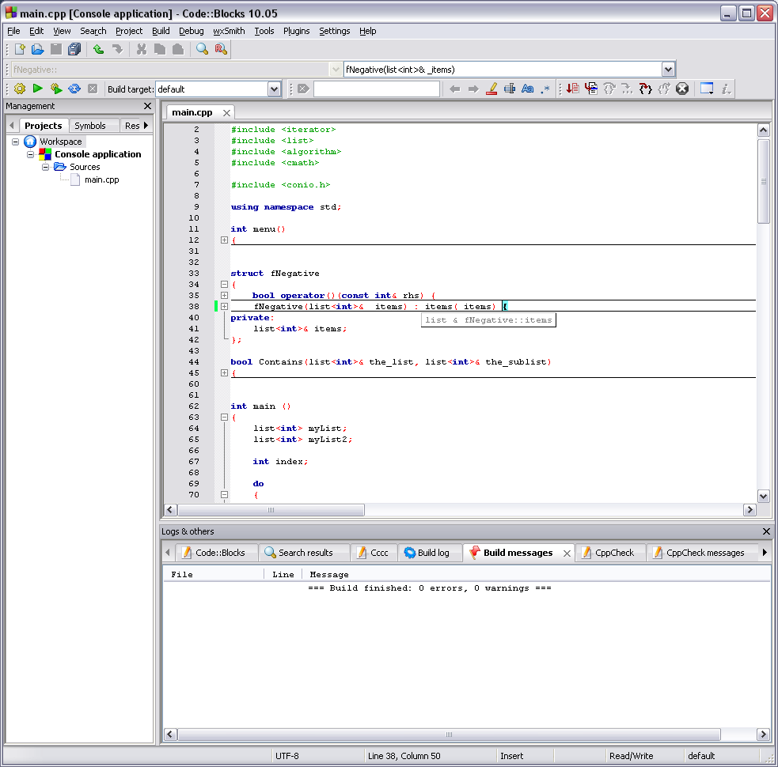
Task: Click the Replace icon in the toolbar
Action: point(221,49)
